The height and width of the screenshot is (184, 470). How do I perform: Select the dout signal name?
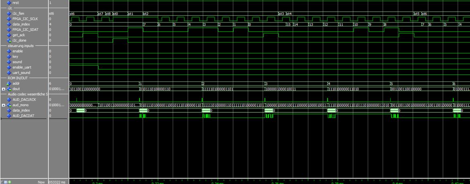(x=16, y=89)
